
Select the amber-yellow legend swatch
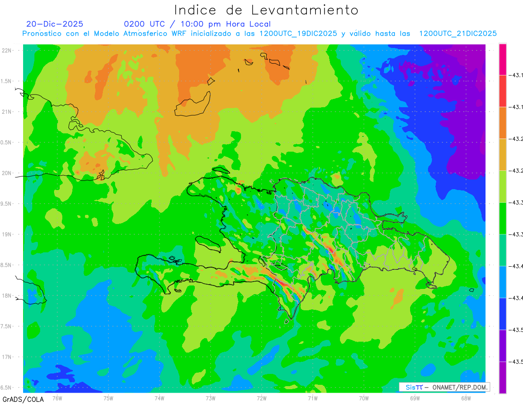tap(503, 154)
